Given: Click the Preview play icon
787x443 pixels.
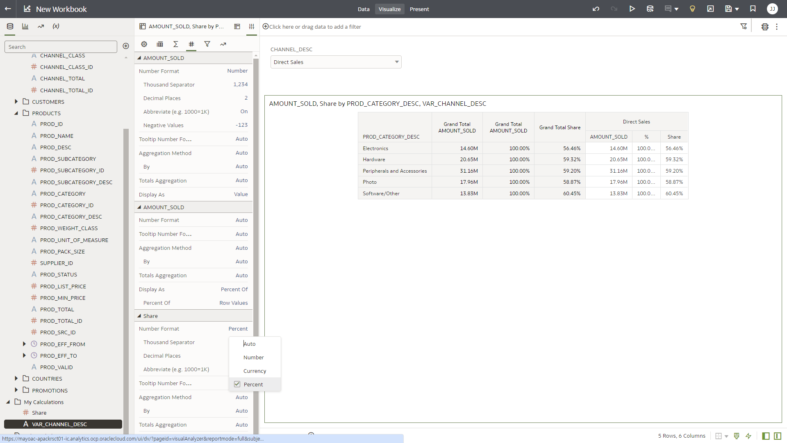Looking at the screenshot, I should 632,9.
